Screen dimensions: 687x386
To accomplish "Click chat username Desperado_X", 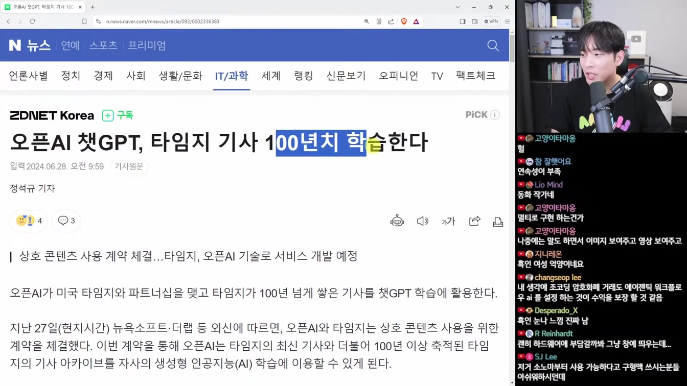I will [556, 310].
